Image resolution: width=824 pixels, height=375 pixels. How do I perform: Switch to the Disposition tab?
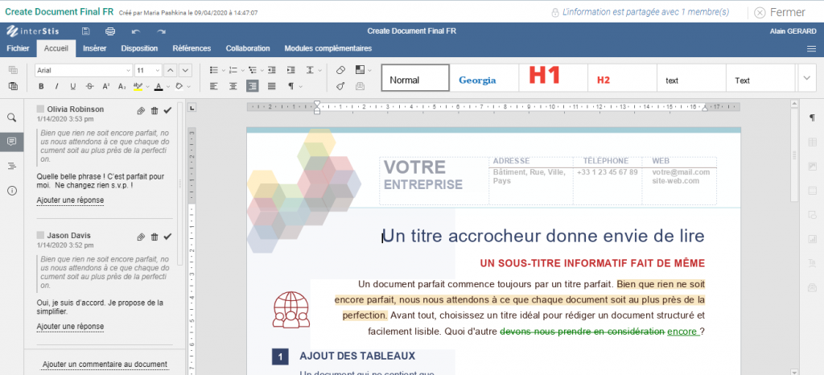point(139,48)
